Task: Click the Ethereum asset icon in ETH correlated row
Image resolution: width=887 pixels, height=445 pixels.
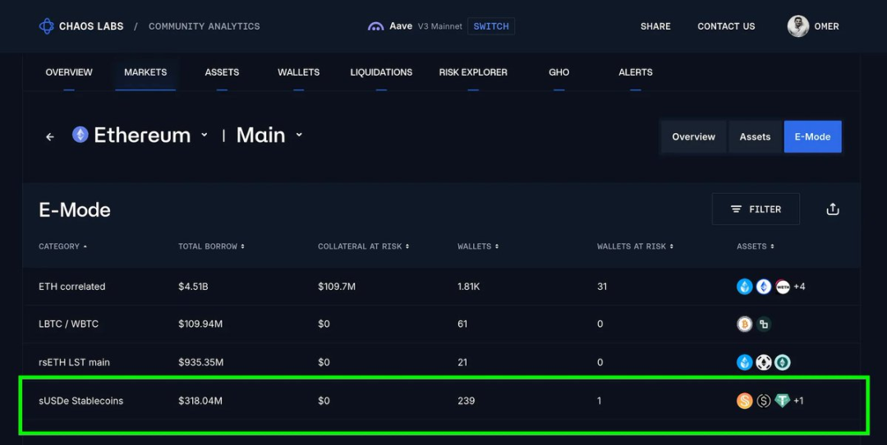Action: click(764, 287)
